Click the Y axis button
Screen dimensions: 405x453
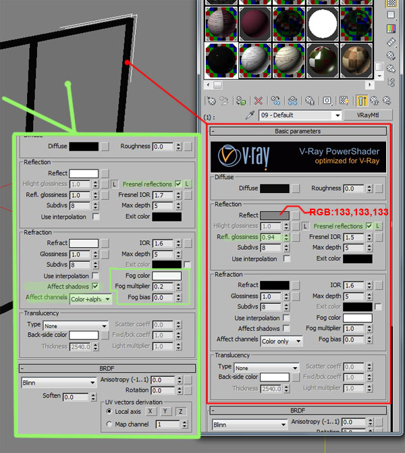click(x=165, y=411)
